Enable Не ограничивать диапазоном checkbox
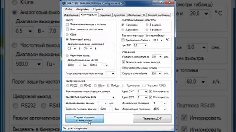The height and width of the screenshot is (132, 236). (67, 29)
